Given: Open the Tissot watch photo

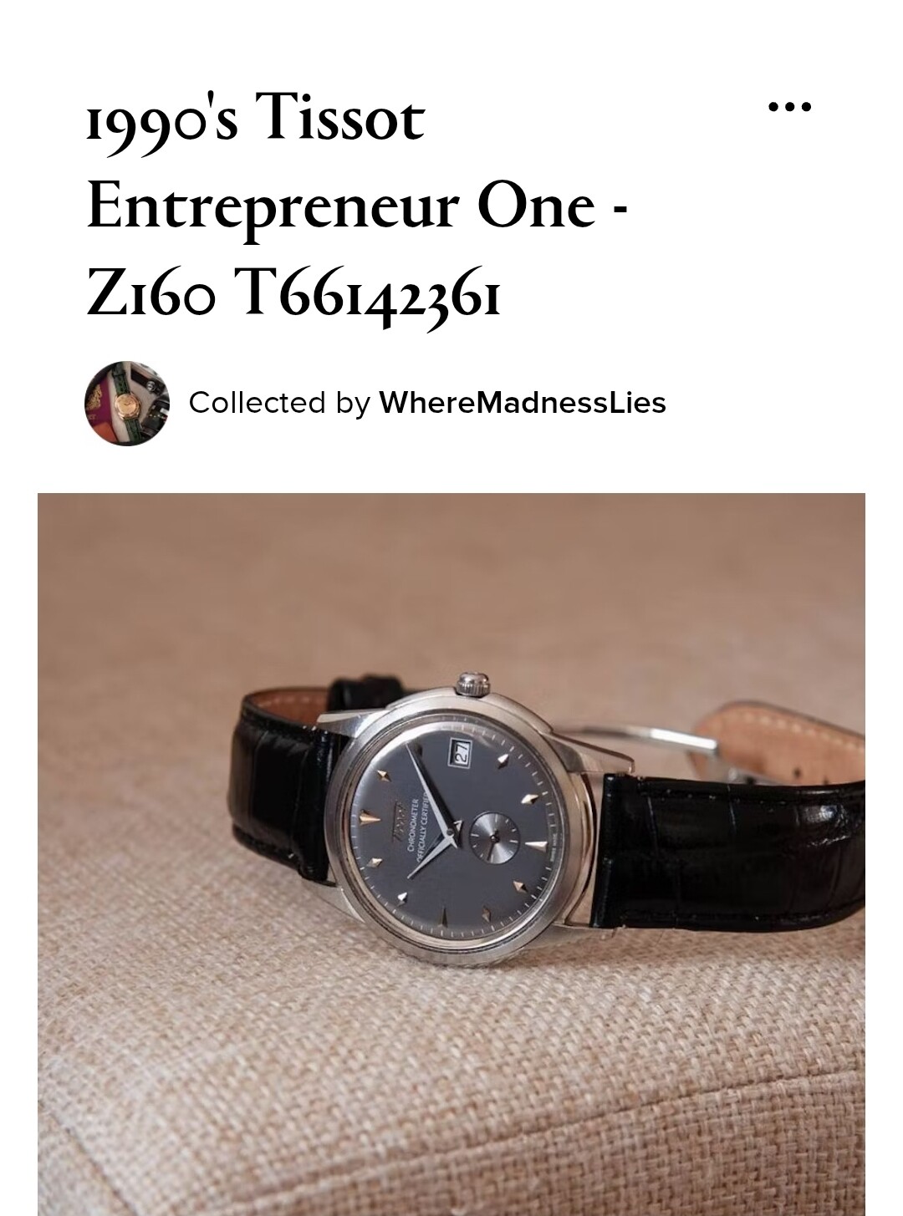Looking at the screenshot, I should click(x=451, y=854).
